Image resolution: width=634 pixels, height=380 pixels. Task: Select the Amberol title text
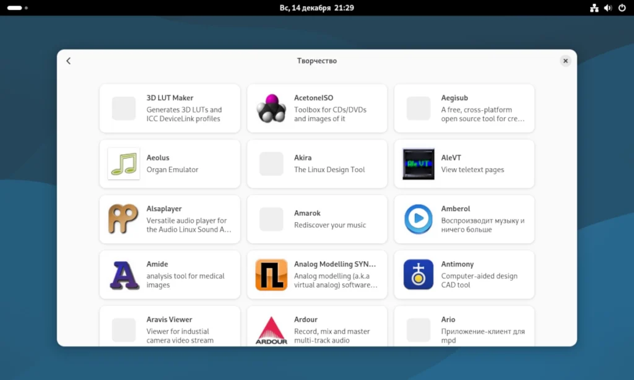tap(455, 209)
